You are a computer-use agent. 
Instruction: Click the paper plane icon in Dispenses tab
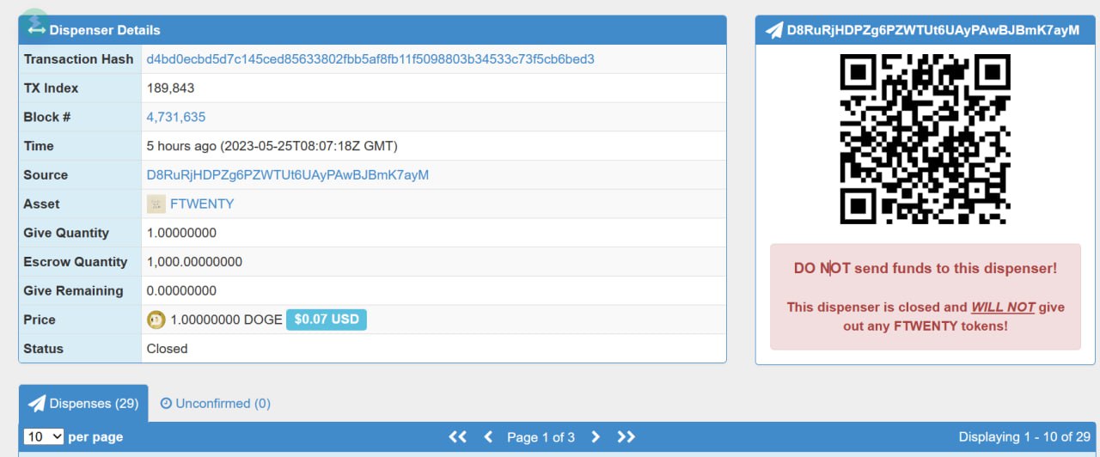[x=37, y=403]
